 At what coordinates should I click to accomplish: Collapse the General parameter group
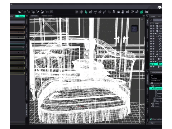click(152, 86)
